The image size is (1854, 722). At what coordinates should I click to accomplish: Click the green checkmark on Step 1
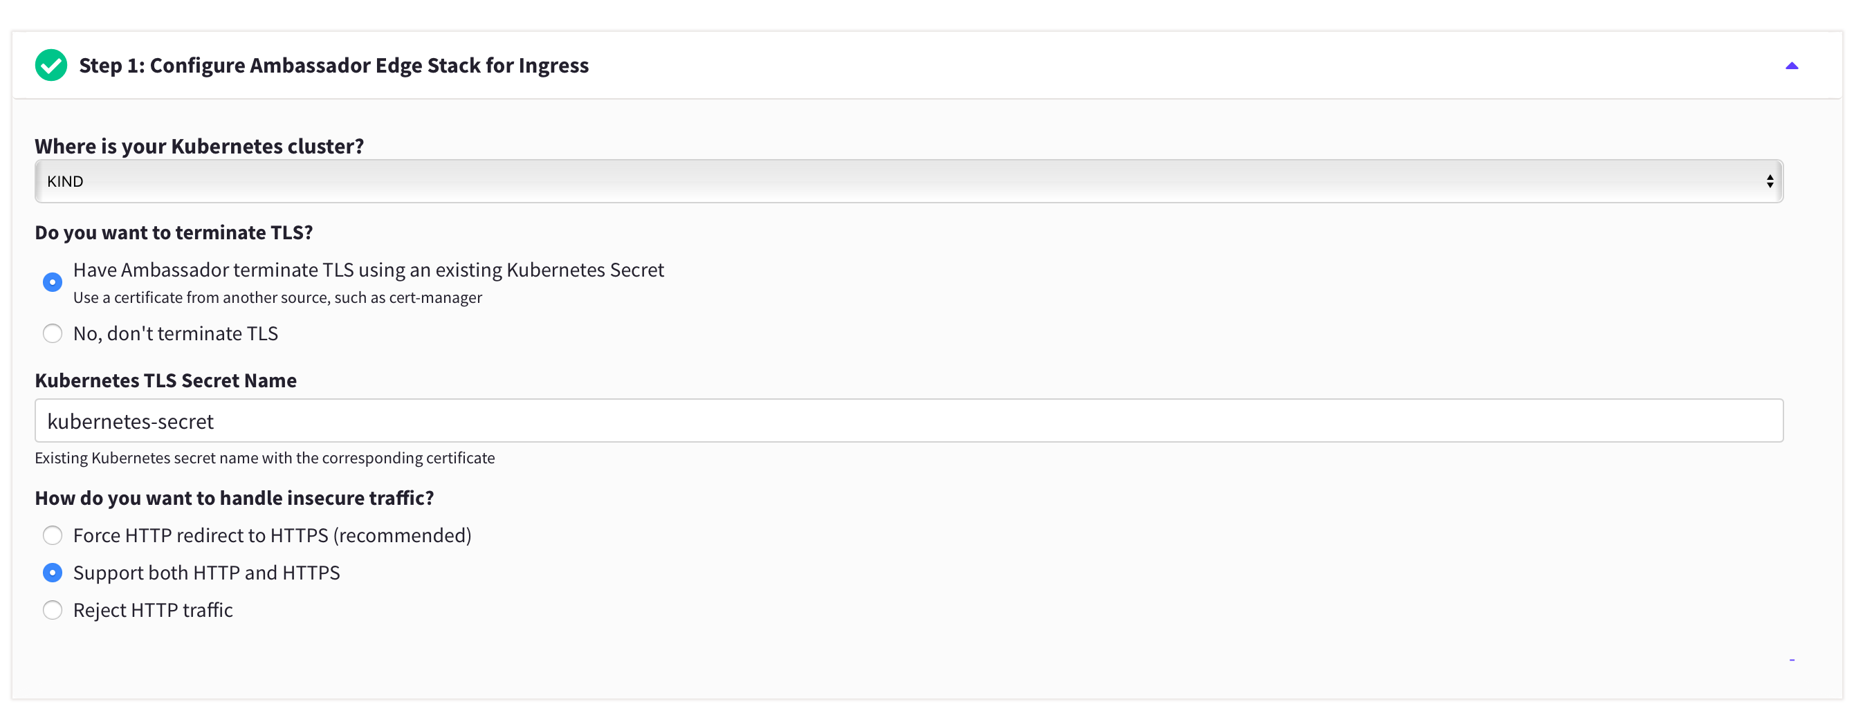pyautogui.click(x=51, y=65)
